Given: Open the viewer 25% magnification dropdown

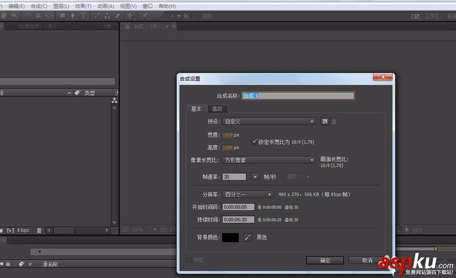Looking at the screenshot, I should (x=144, y=229).
